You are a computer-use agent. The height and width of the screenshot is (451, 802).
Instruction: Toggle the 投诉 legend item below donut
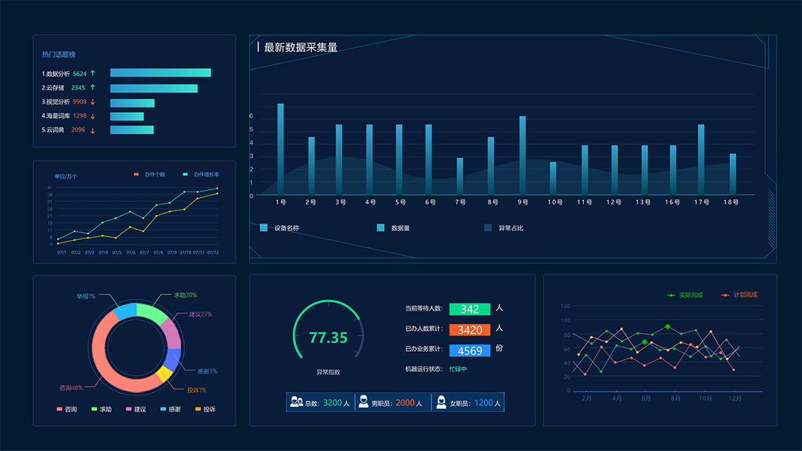[205, 409]
